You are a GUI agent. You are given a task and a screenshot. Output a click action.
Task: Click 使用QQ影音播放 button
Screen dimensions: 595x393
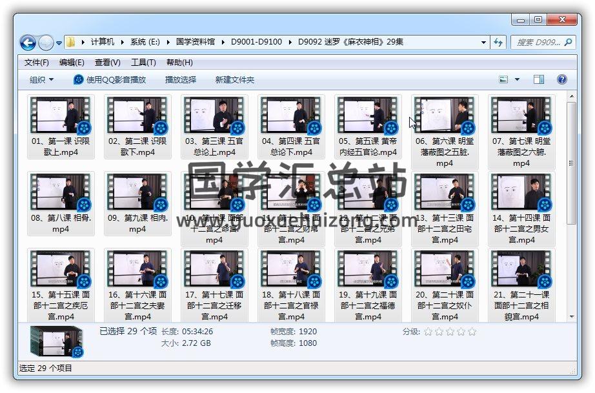pos(110,79)
